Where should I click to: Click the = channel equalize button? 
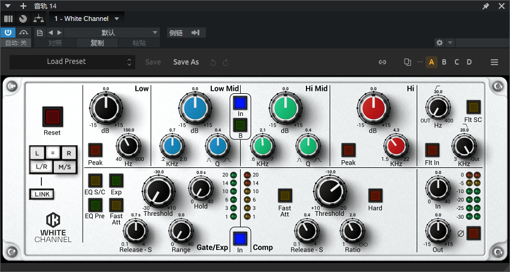click(53, 152)
